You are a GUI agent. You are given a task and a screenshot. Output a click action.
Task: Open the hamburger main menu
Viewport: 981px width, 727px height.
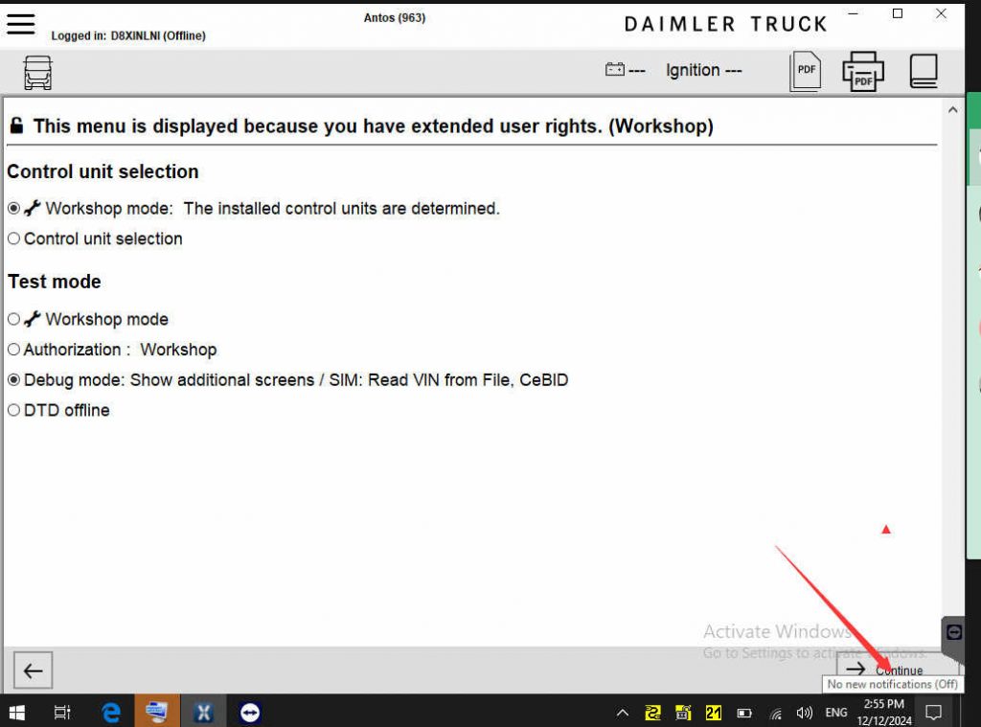point(21,24)
